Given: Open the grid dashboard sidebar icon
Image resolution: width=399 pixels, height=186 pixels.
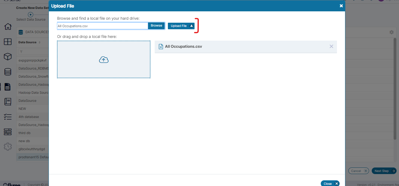Looking at the screenshot, I should click(8, 42).
